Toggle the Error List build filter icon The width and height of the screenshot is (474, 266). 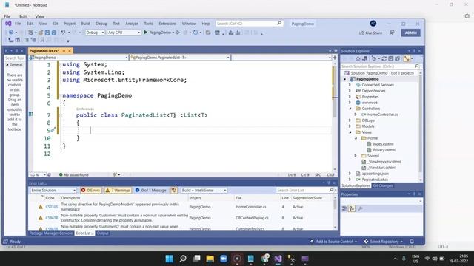(174, 191)
